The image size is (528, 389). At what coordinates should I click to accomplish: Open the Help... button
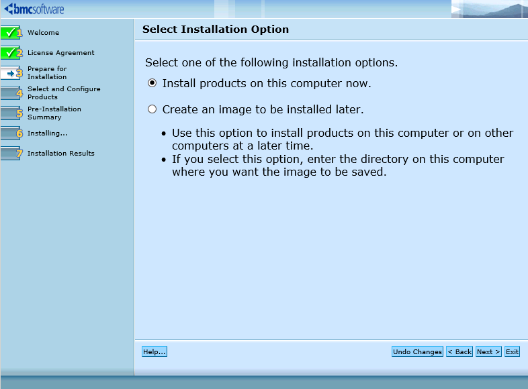coord(155,351)
